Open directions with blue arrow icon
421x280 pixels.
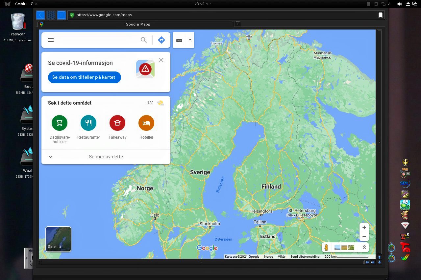161,40
